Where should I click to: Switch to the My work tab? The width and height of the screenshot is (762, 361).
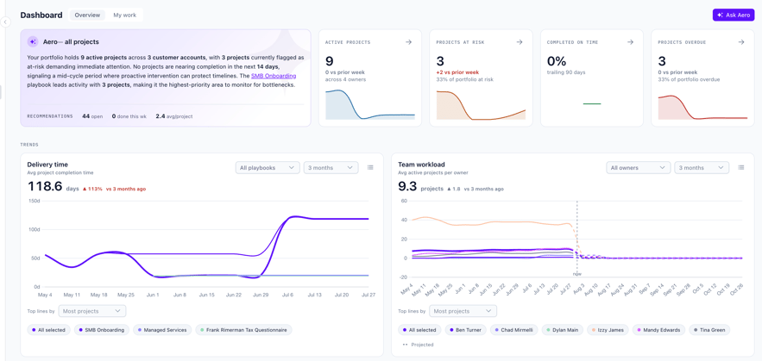(125, 15)
